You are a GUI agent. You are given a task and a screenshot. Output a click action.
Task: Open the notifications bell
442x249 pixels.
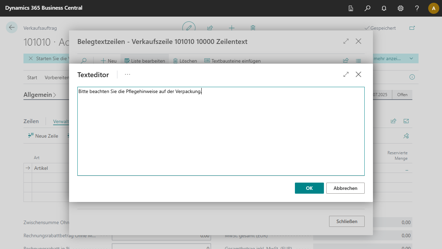(384, 8)
